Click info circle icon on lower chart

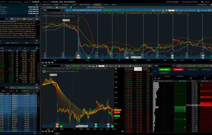(x=44, y=71)
